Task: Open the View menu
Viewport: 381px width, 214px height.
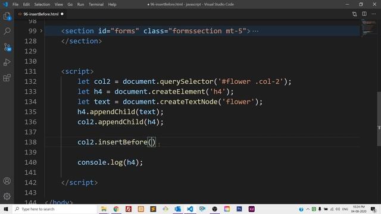Action: coord(58,4)
